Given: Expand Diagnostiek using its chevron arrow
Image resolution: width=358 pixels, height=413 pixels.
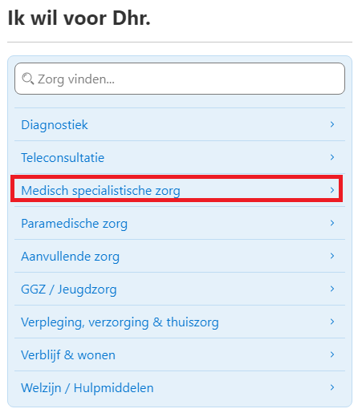Looking at the screenshot, I should (x=332, y=124).
